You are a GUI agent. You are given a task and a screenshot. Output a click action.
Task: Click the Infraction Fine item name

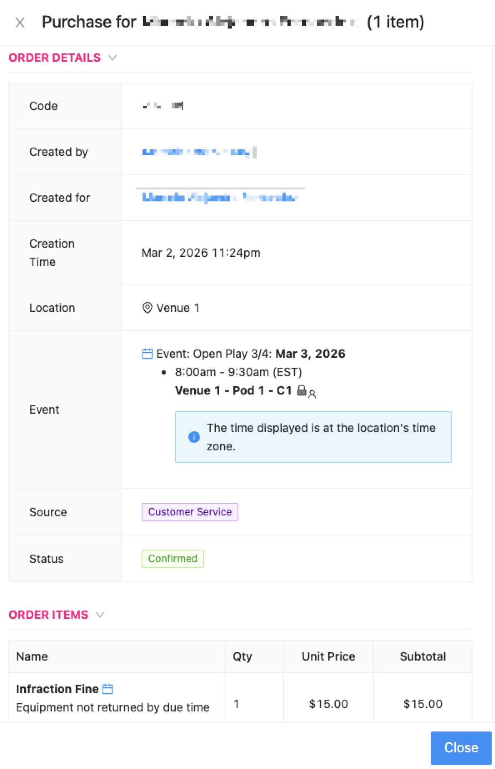[57, 689]
